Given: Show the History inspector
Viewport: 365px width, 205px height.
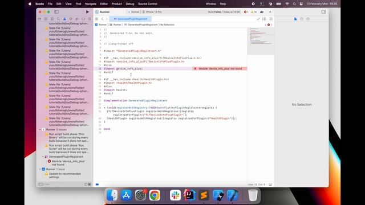Looking at the screenshot, I should click(x=302, y=19).
